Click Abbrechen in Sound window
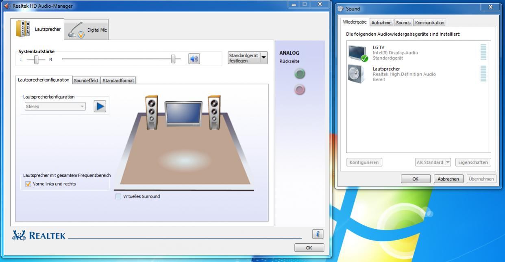 coord(448,179)
